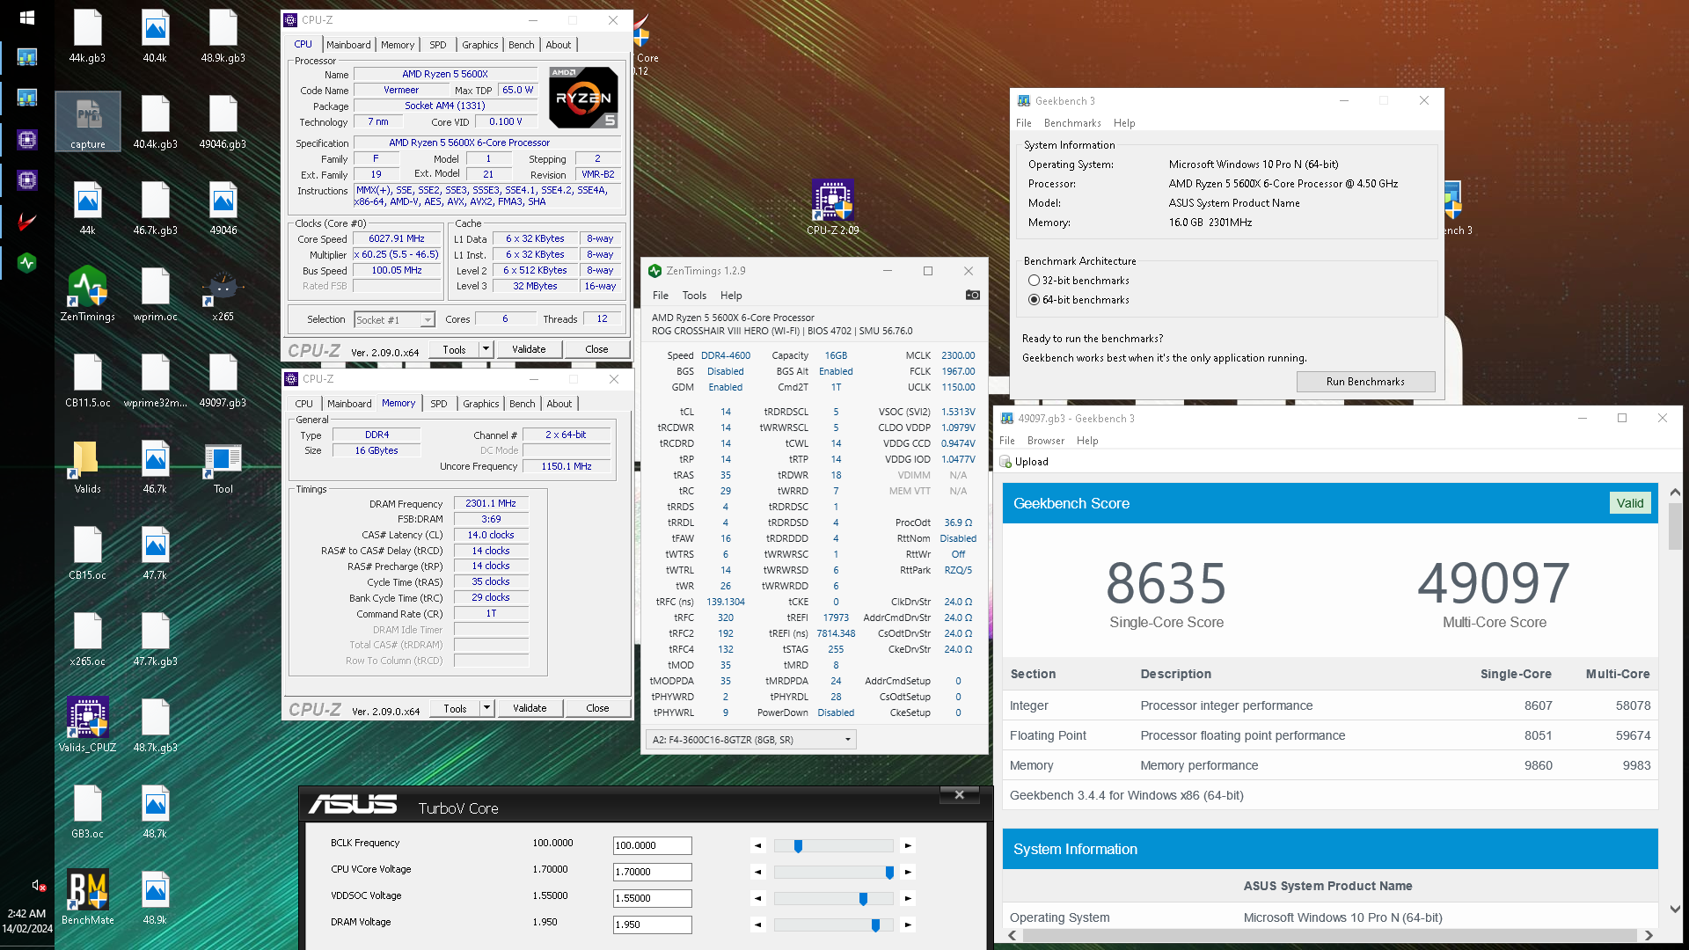Click the CPU VCore Voltage input field
Image resolution: width=1689 pixels, height=950 pixels.
pyautogui.click(x=652, y=872)
